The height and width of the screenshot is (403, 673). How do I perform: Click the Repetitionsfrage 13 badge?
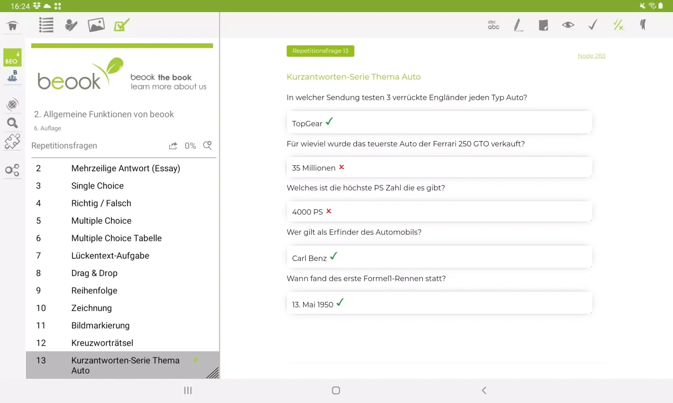pyautogui.click(x=320, y=51)
